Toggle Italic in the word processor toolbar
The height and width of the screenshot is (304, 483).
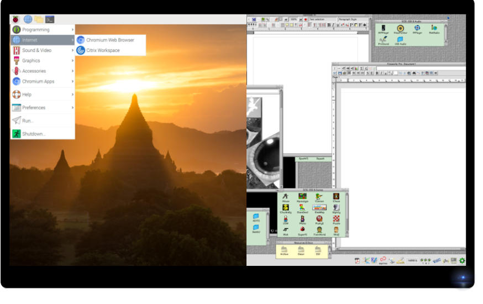tap(333, 25)
